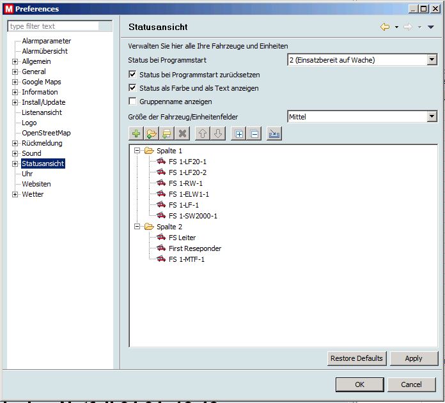This screenshot has width=445, height=403.
Task: Disable Status als Farbe und als Text anzeigen
Action: [133, 88]
